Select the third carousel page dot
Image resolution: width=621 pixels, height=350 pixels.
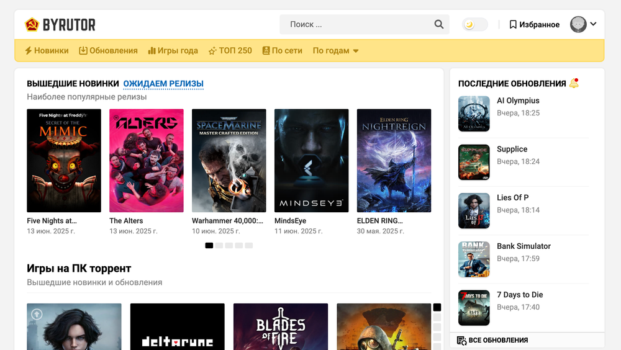pyautogui.click(x=229, y=246)
